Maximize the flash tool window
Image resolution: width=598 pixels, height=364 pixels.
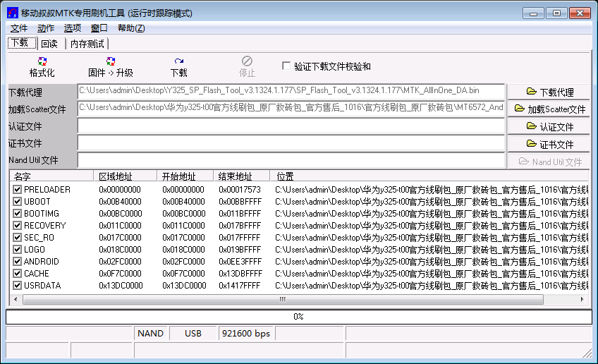point(556,13)
